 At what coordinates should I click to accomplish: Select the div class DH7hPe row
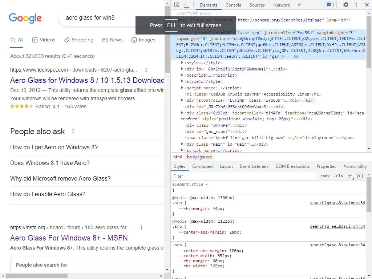(216, 125)
